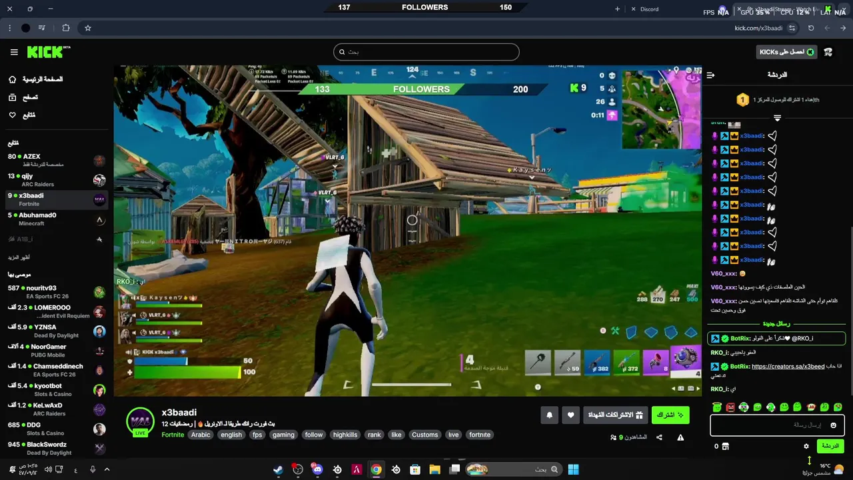Expand the chat leaderboard chevron

point(777,117)
